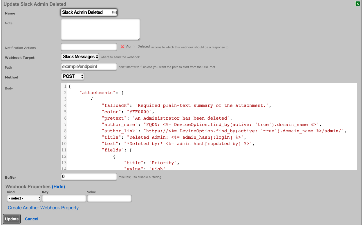363x225 pixels.
Task: Click the "fallback" line in Body editor
Action: click(x=186, y=105)
